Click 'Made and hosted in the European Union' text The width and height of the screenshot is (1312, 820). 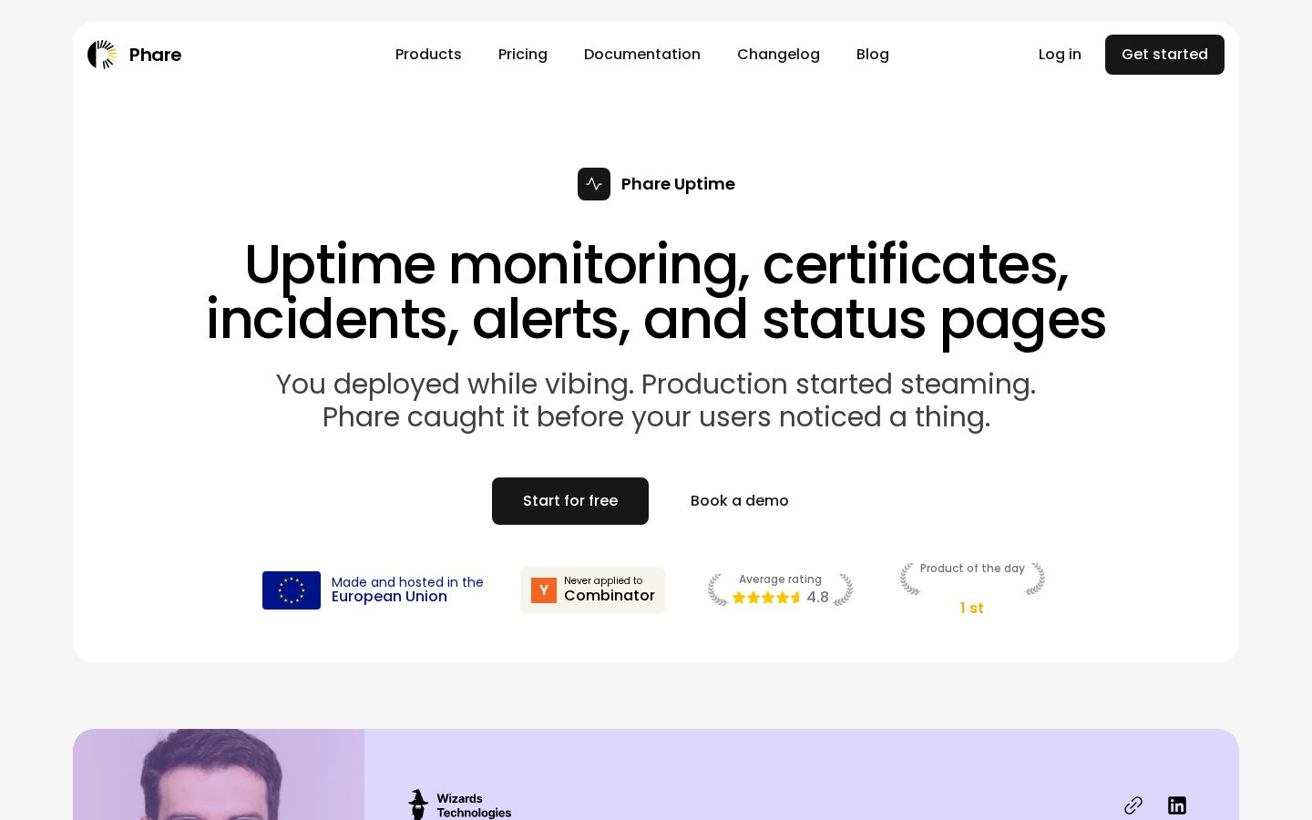click(407, 589)
